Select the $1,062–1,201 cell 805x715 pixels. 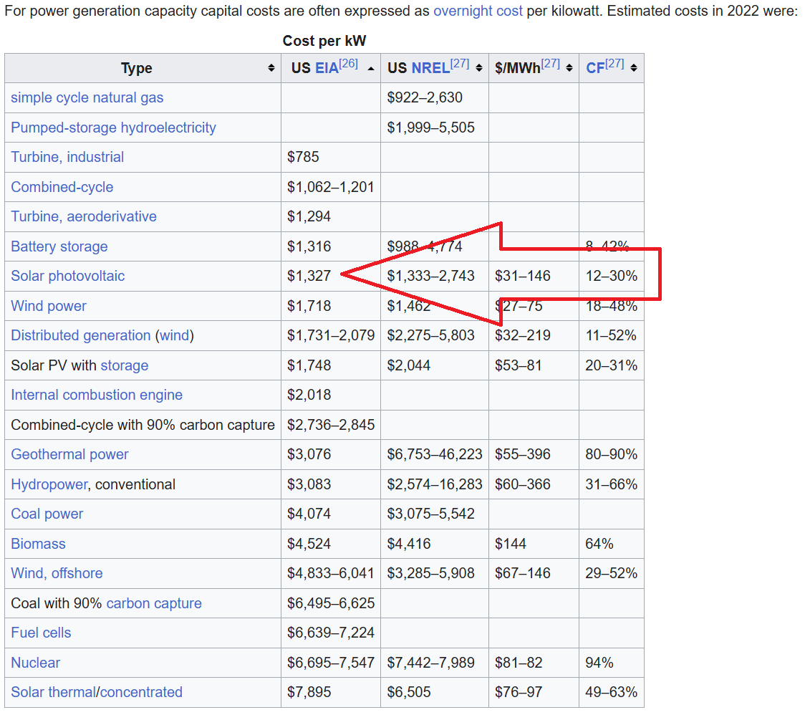[331, 187]
